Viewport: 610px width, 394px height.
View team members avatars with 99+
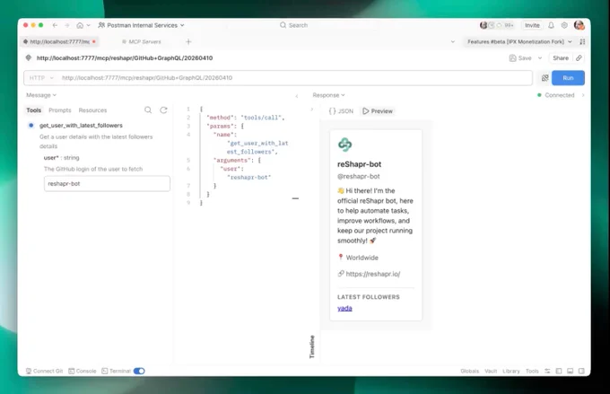pyautogui.click(x=497, y=25)
